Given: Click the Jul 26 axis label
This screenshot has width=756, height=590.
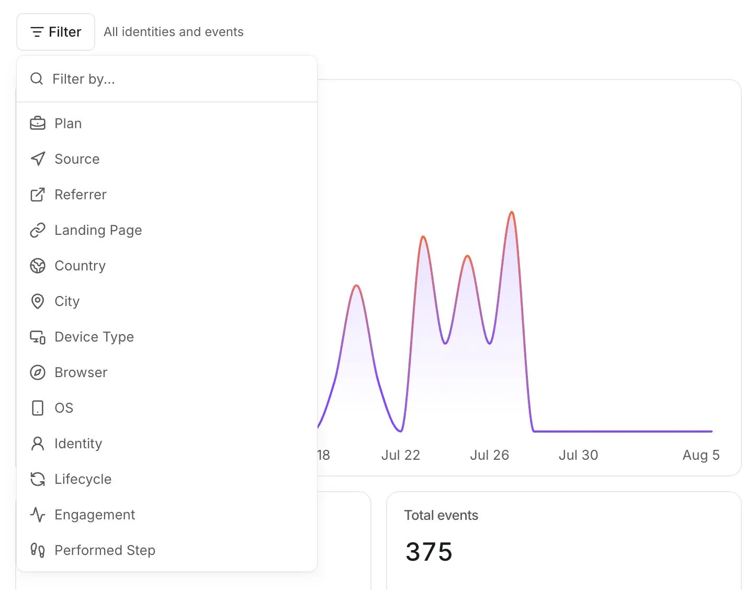Looking at the screenshot, I should [x=490, y=455].
